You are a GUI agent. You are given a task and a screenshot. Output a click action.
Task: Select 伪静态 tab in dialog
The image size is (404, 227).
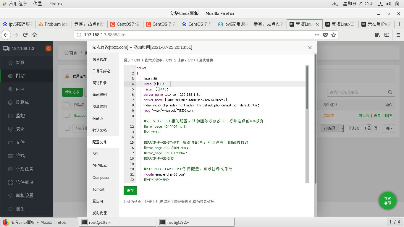(x=103, y=119)
